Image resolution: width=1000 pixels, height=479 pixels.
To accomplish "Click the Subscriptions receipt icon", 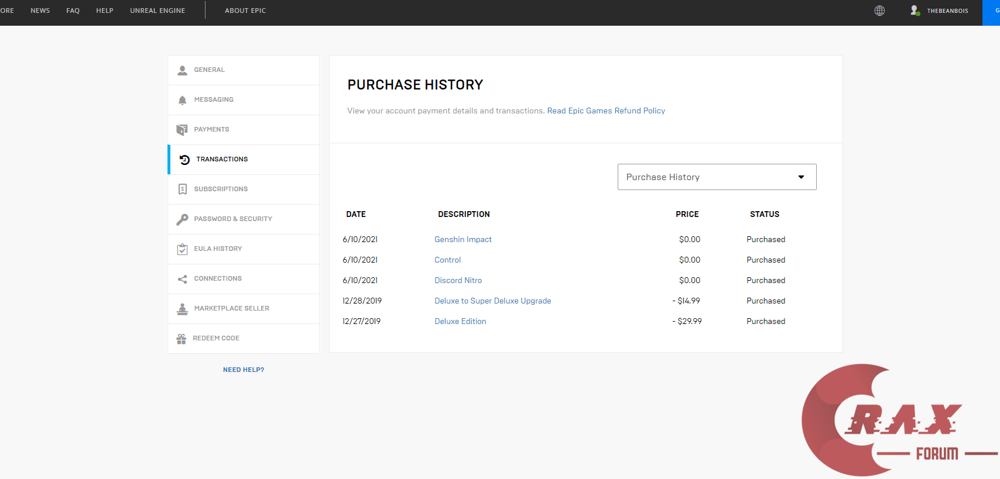I will (x=183, y=189).
